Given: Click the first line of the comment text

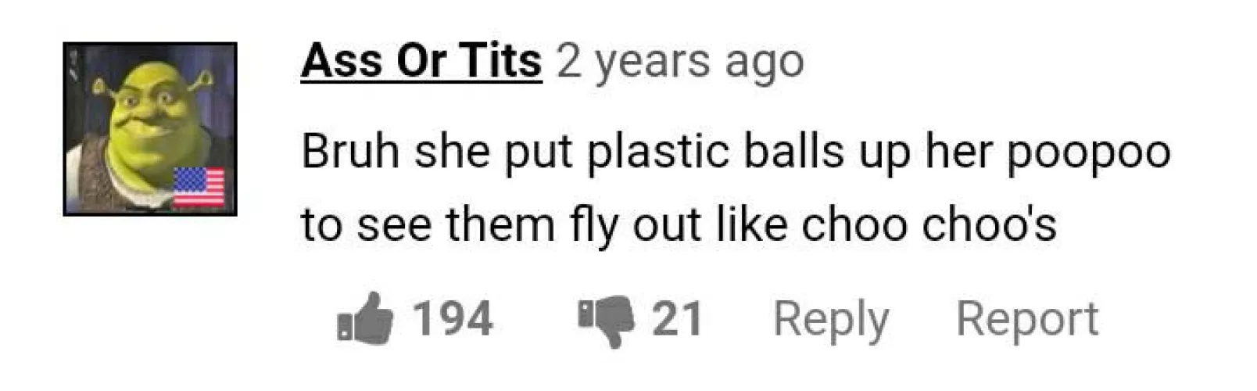Looking at the screenshot, I should tap(736, 152).
